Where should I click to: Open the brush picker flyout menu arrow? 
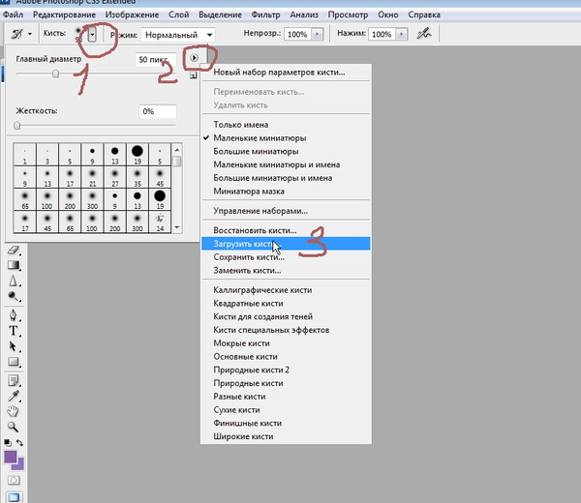(195, 58)
